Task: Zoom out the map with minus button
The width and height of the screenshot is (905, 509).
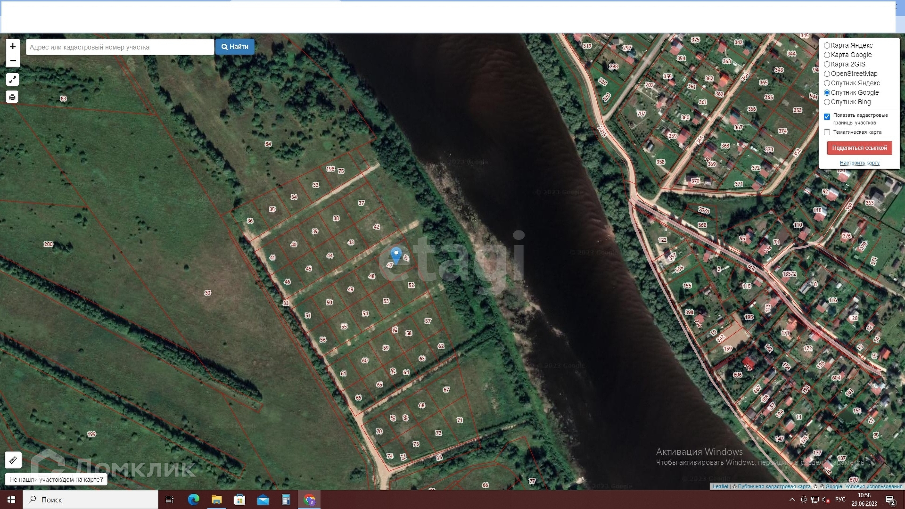Action: [x=13, y=60]
